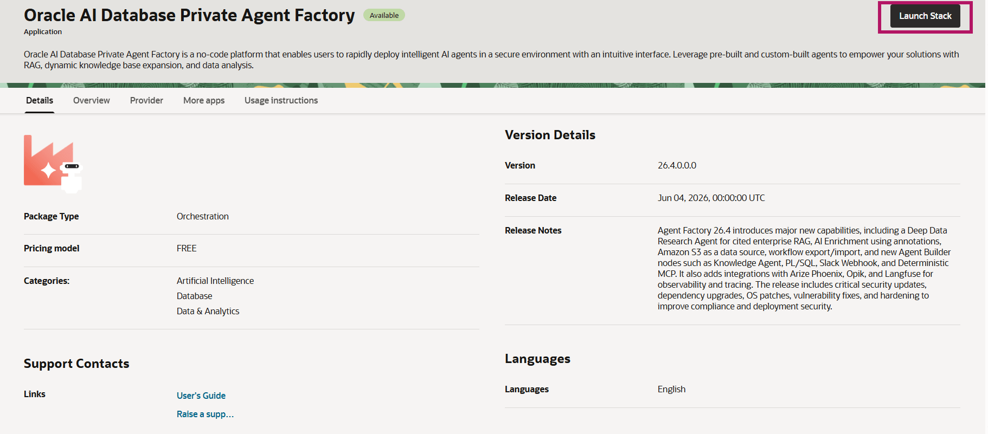Image resolution: width=988 pixels, height=434 pixels.
Task: Click the Version Details heading
Action: (550, 135)
